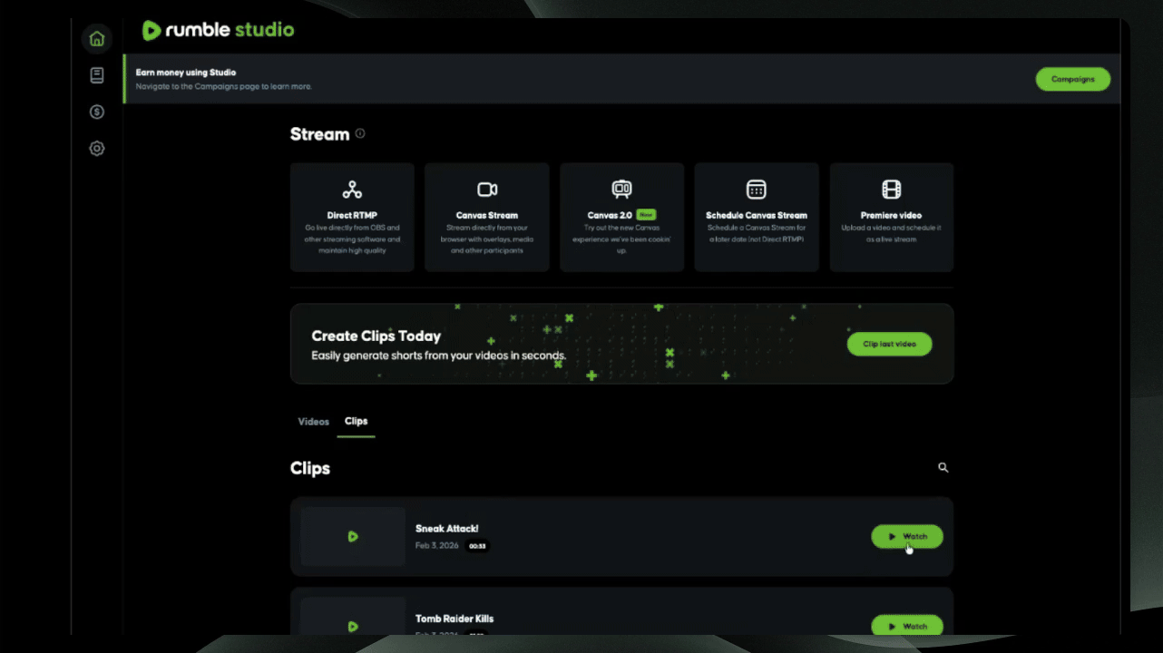The height and width of the screenshot is (653, 1163).
Task: Click the "Schedule Canvas Stream" card title
Action: (x=757, y=215)
